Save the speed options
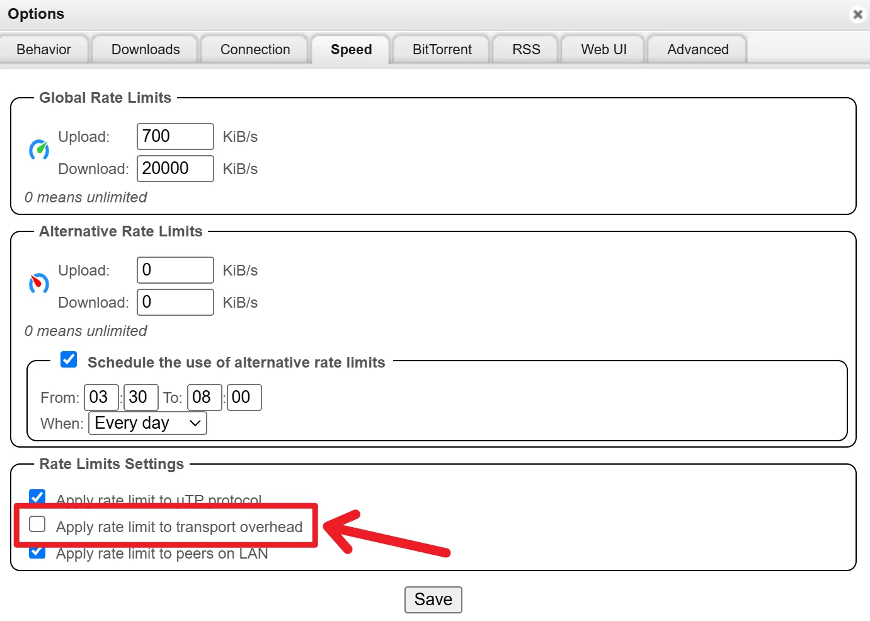 pyautogui.click(x=433, y=600)
